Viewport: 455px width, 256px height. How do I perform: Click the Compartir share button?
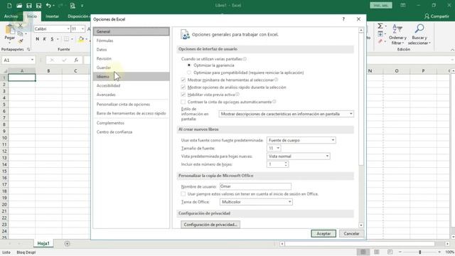tap(437, 16)
